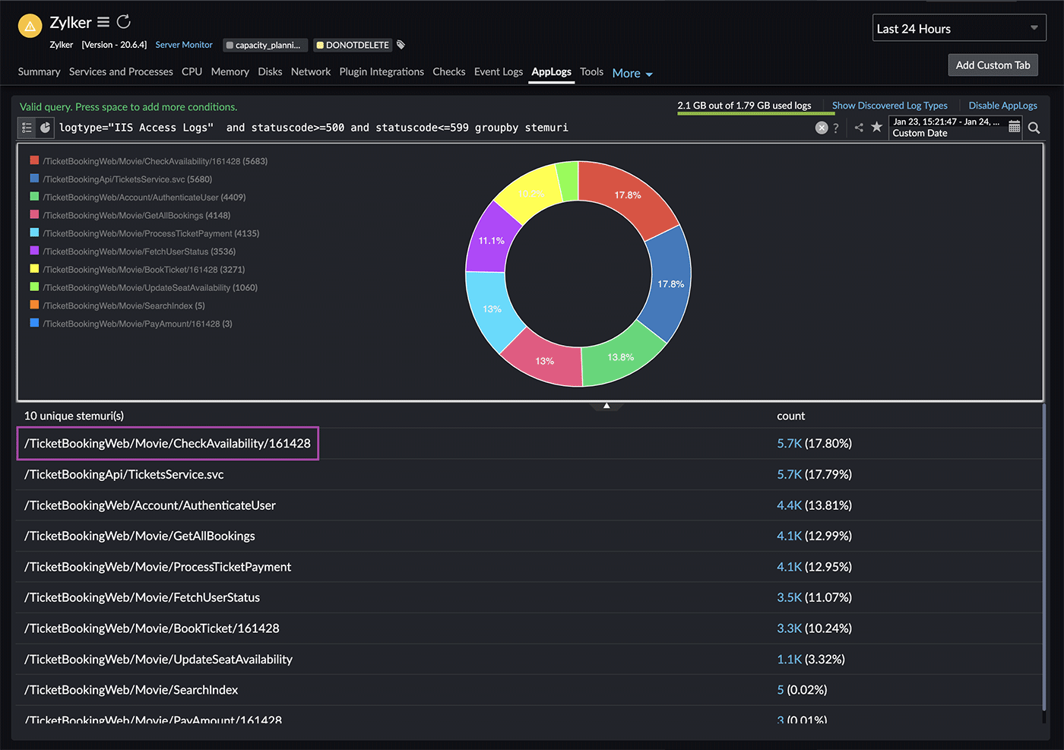The image size is (1064, 750).
Task: Toggle the FetchUserStatus legend entry
Action: tap(139, 252)
